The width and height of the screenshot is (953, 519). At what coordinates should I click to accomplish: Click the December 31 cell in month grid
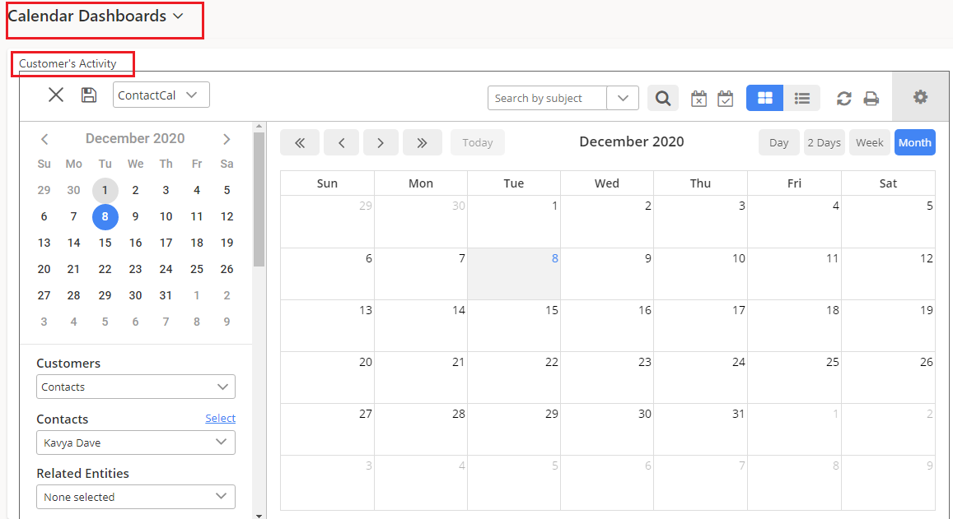tap(700, 429)
